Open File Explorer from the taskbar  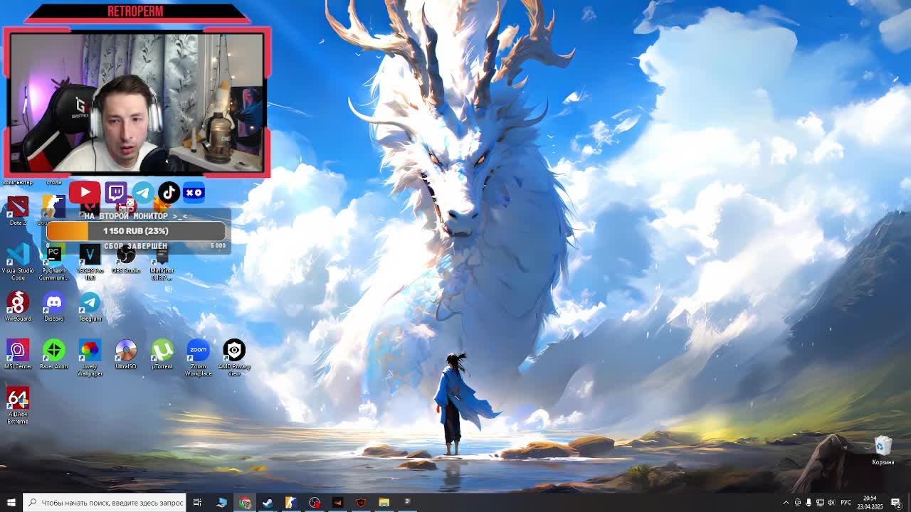tap(384, 503)
